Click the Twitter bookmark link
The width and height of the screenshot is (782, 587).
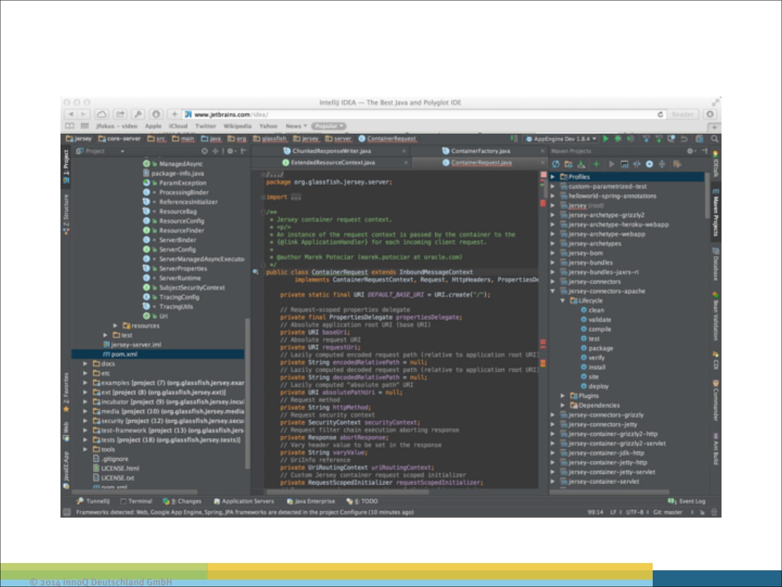205,126
